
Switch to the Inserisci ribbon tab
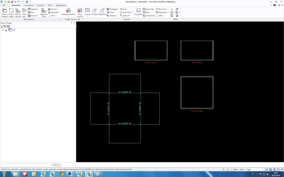click(x=40, y=5)
